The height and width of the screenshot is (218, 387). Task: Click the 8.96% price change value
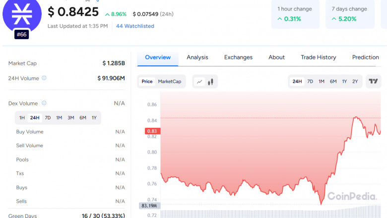116,14
